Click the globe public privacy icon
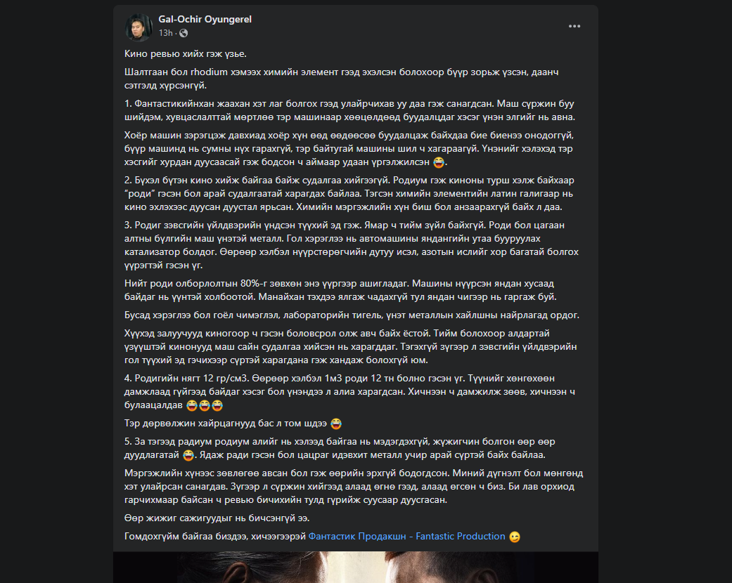The image size is (732, 583). [x=184, y=33]
